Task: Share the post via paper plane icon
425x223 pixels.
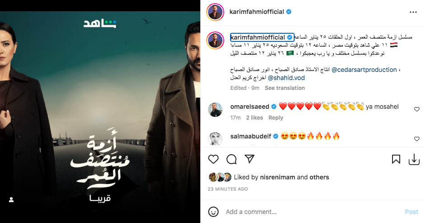Action: [x=249, y=159]
